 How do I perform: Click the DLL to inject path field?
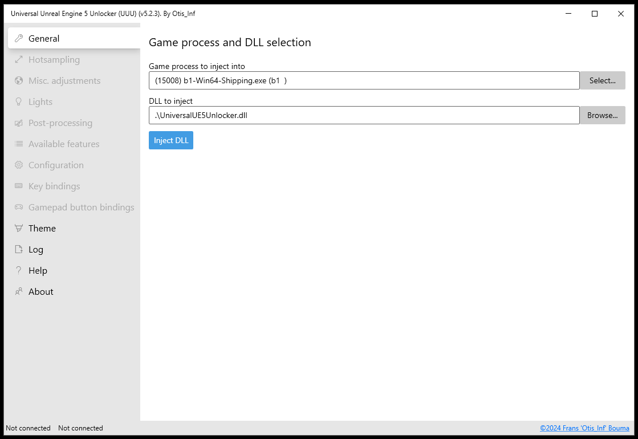click(364, 115)
